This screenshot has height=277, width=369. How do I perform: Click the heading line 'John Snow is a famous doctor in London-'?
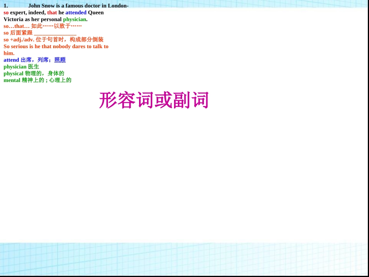pyautogui.click(x=78, y=6)
